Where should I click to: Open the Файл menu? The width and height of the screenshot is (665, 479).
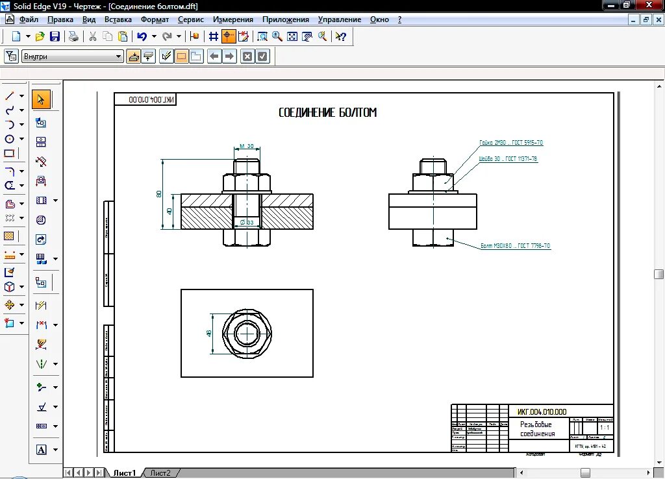[29, 19]
